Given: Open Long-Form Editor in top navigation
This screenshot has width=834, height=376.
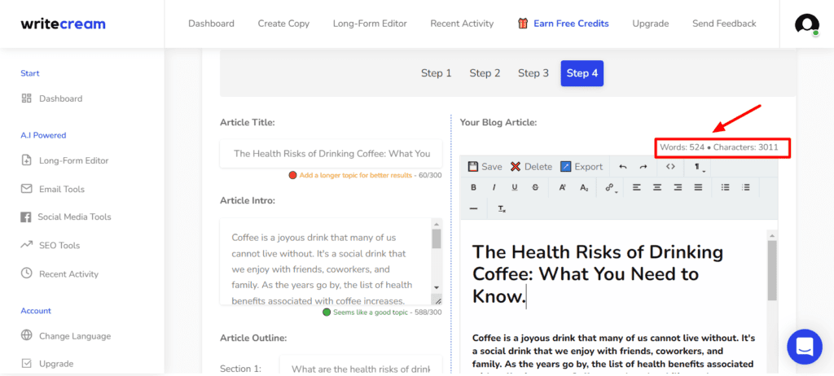Looking at the screenshot, I should [x=370, y=24].
